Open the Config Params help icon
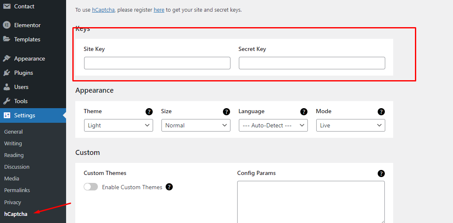453x223 pixels. pyautogui.click(x=381, y=174)
